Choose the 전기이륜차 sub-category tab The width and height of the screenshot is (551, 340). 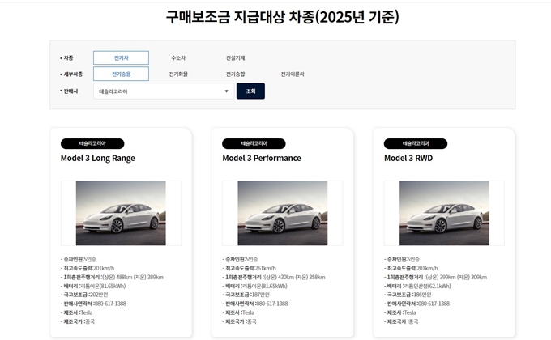(293, 74)
